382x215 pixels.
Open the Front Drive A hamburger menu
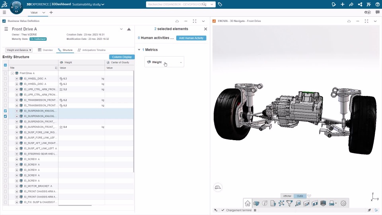pyautogui.click(x=6, y=29)
